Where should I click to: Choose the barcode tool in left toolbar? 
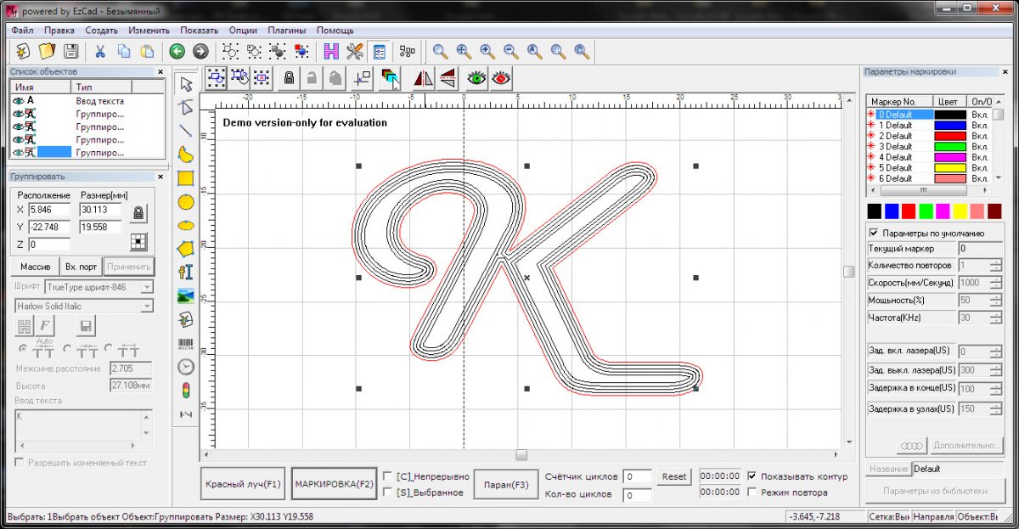[186, 344]
